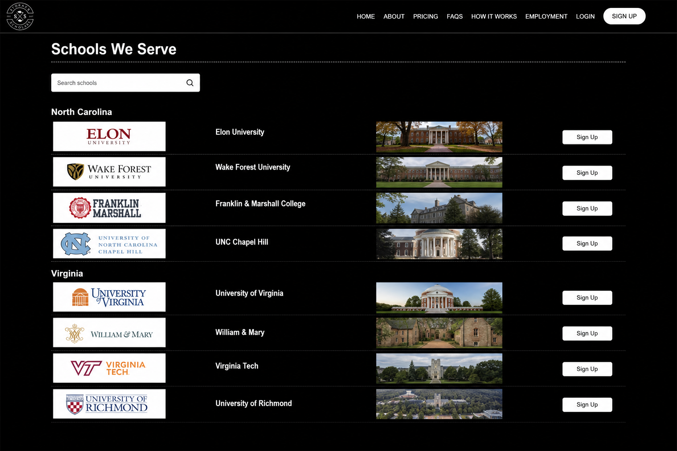Click the University of Virginia rotunda photo

click(439, 298)
